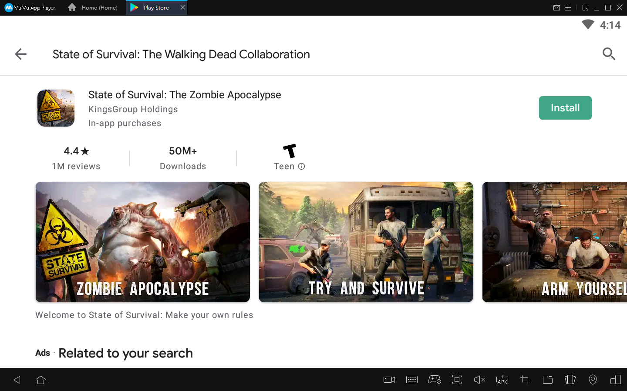Open the MuMu messages envelope icon

pyautogui.click(x=556, y=7)
